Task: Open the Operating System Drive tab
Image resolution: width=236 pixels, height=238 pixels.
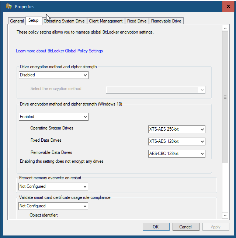Action: (64, 21)
